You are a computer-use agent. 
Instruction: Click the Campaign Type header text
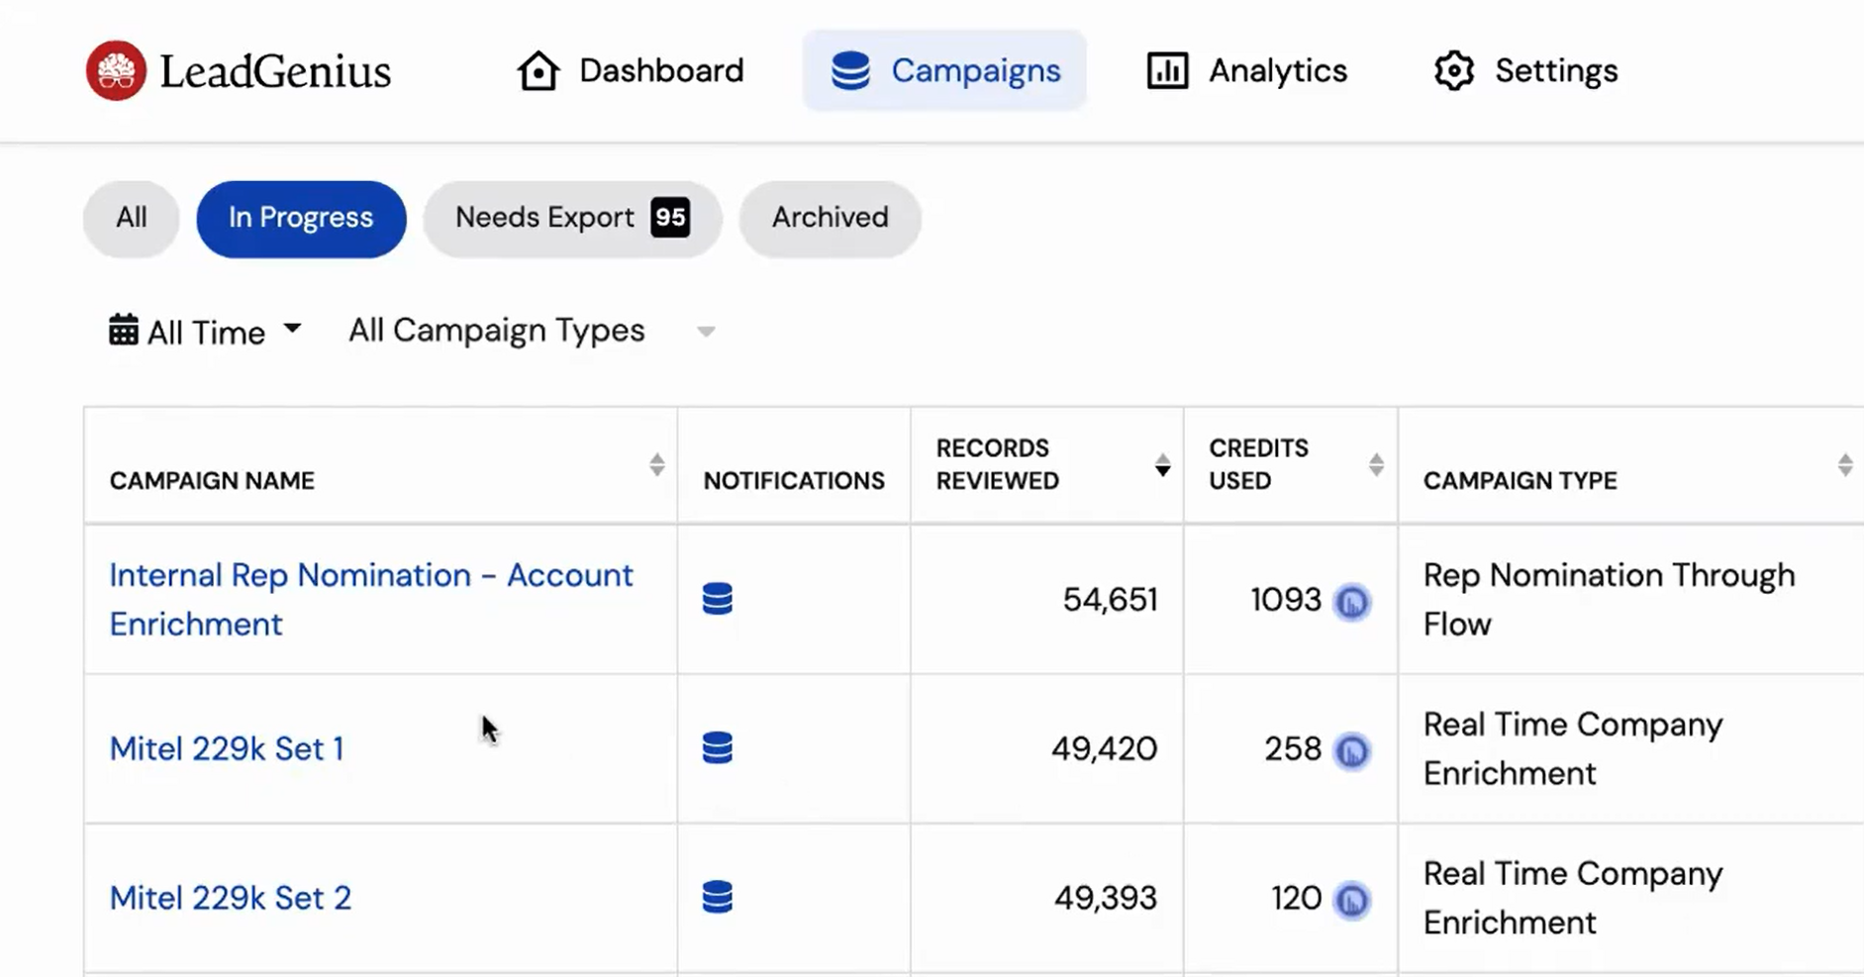(x=1521, y=480)
